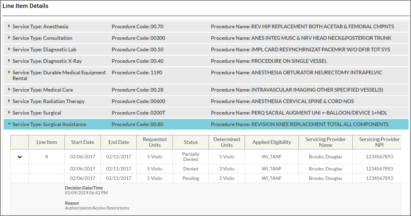Expand the Diagnostic Lab service row
Image resolution: width=411 pixels, height=216 pixels.
[9, 49]
